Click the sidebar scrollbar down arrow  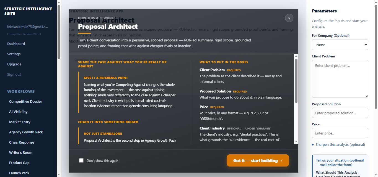59,175
